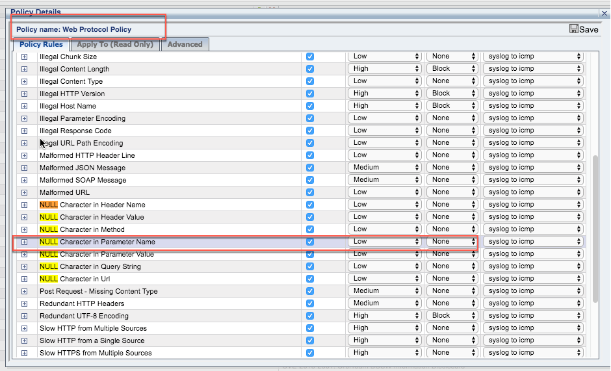Close the Policy Details dialog
This screenshot has width=611, height=371.
[x=603, y=12]
